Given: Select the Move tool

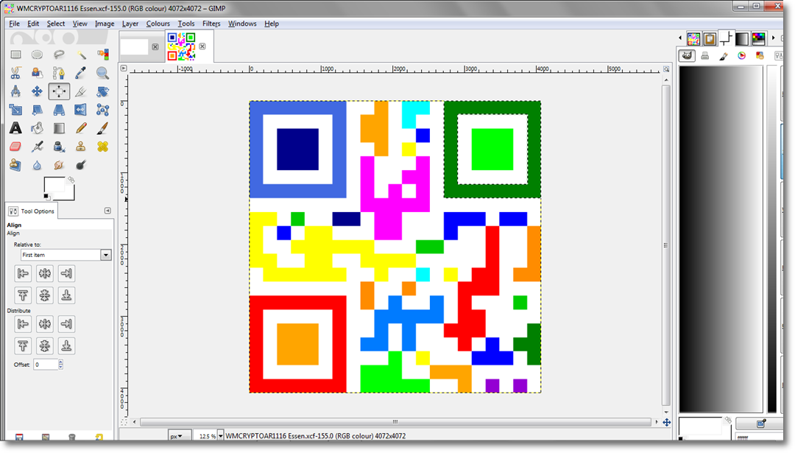Looking at the screenshot, I should pyautogui.click(x=37, y=91).
